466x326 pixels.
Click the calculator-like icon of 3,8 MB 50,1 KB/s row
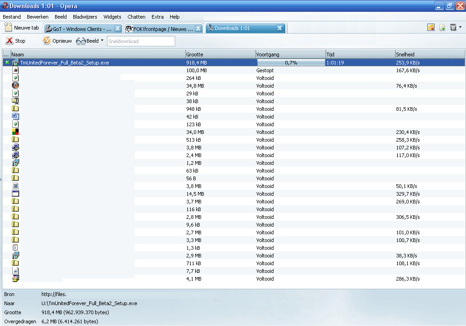click(15, 186)
